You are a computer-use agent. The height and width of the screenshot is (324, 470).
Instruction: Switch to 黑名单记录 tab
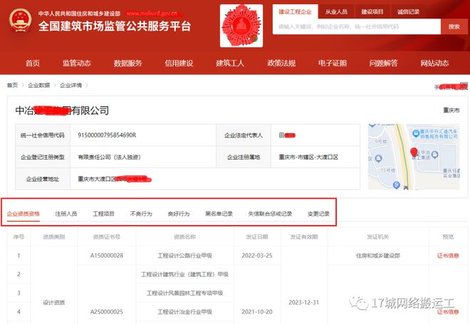tap(219, 214)
